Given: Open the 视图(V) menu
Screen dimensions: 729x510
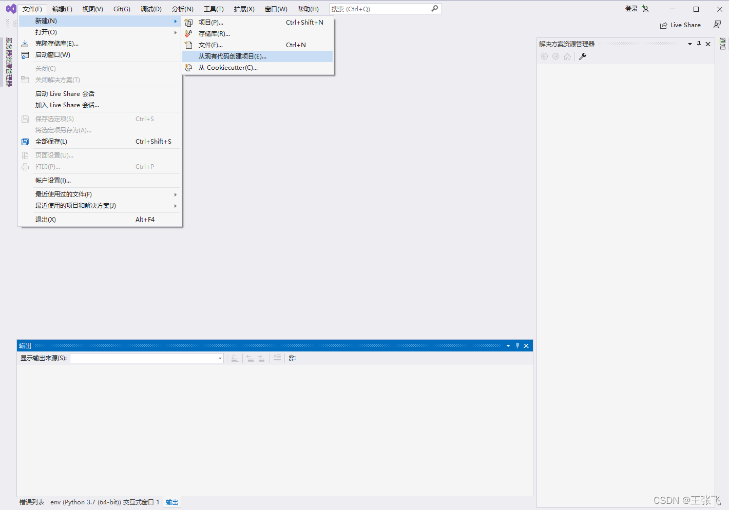Looking at the screenshot, I should pos(93,9).
